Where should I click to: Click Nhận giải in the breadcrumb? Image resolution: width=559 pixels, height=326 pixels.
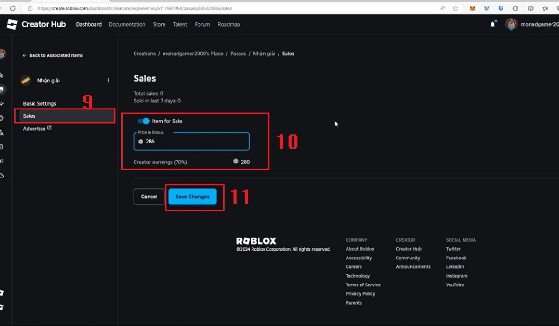[x=264, y=54]
